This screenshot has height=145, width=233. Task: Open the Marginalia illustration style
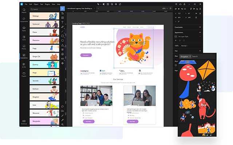pos(44,121)
